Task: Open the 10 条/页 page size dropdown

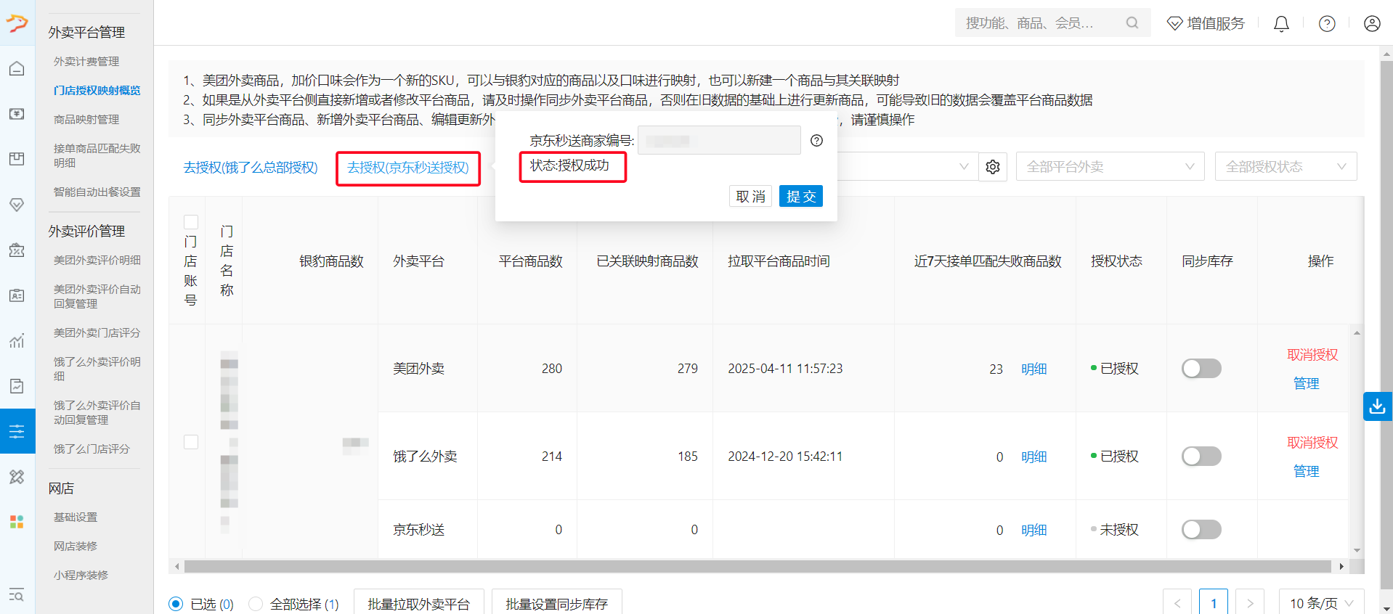Action: pos(1320,604)
